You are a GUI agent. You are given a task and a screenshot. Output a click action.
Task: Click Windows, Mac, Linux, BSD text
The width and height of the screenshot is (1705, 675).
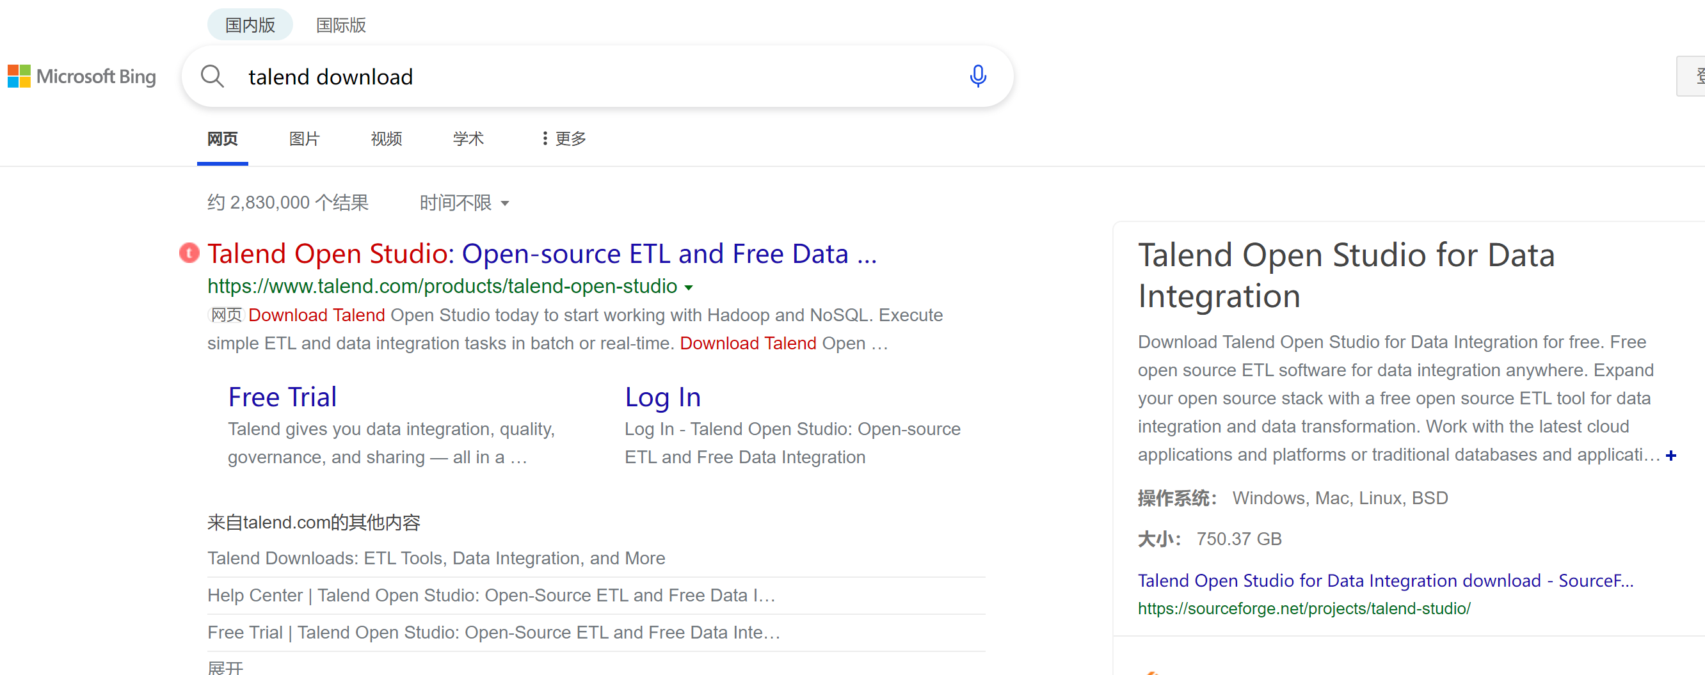pyautogui.click(x=1340, y=498)
